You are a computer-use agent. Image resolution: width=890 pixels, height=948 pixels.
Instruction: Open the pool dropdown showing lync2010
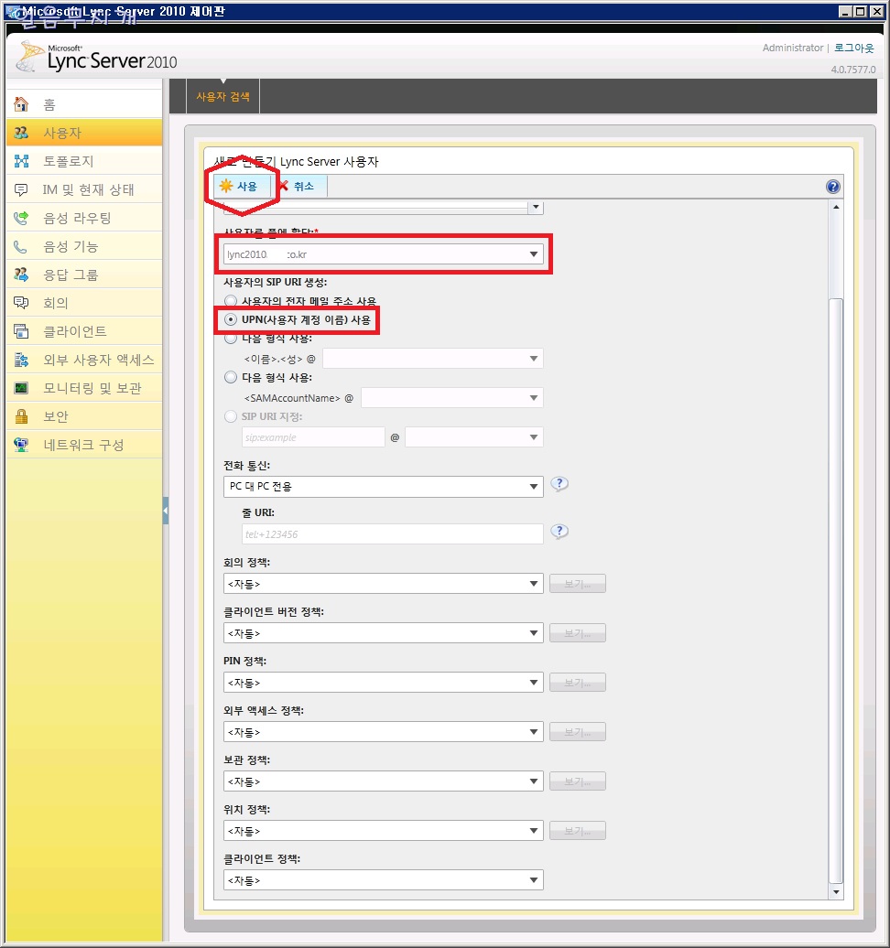point(384,254)
